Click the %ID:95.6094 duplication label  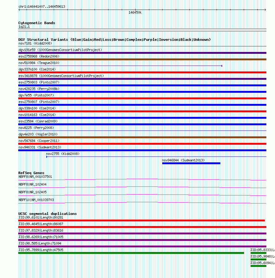(x=263, y=263)
